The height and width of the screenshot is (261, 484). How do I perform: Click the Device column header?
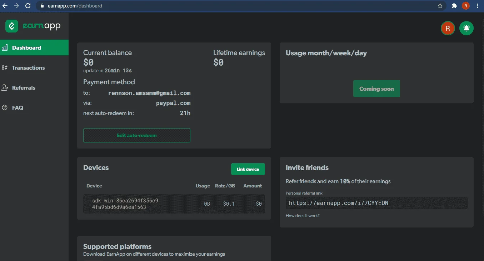pos(94,186)
